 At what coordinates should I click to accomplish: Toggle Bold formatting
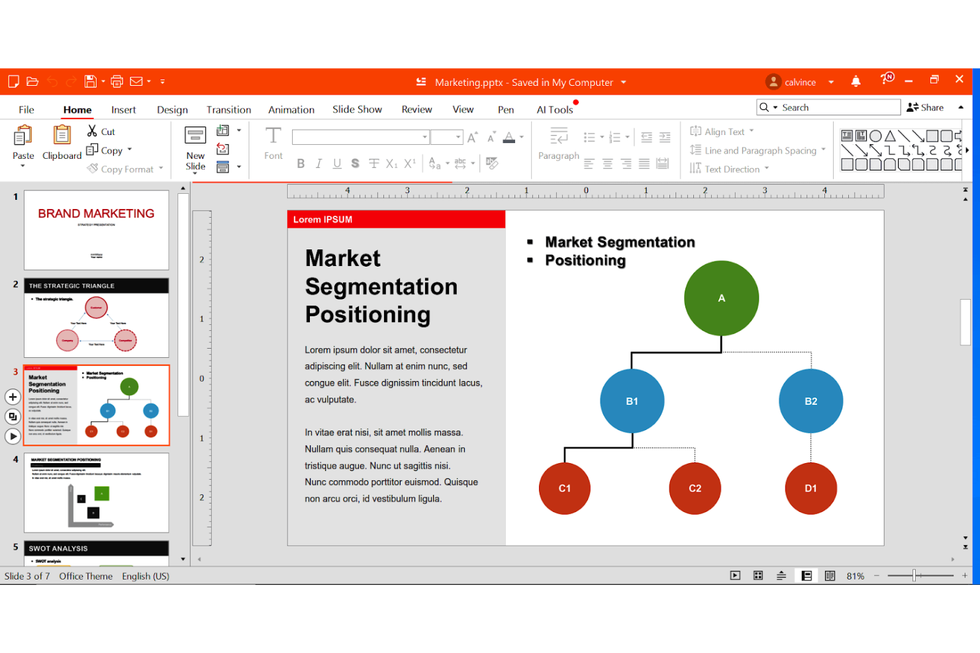pyautogui.click(x=301, y=163)
